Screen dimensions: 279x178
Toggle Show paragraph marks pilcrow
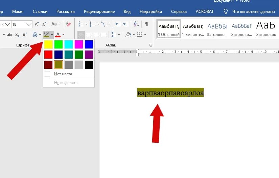pos(147,24)
